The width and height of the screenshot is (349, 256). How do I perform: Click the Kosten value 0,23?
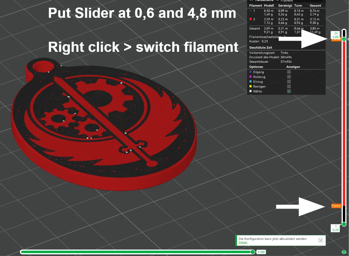[x=265, y=41]
